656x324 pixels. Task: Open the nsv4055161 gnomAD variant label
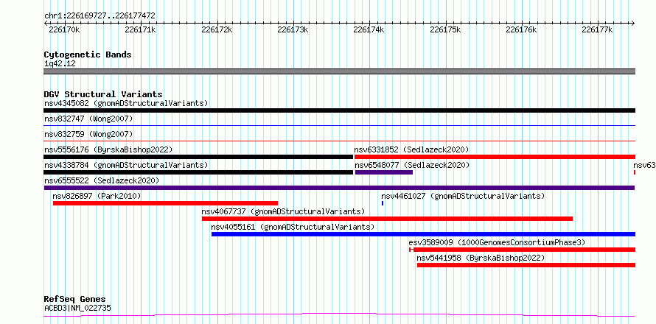tap(293, 227)
